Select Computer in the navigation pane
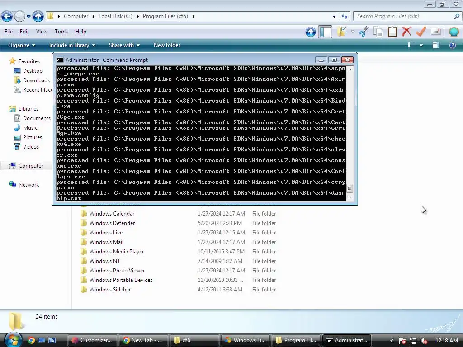This screenshot has width=463, height=347. point(30,166)
